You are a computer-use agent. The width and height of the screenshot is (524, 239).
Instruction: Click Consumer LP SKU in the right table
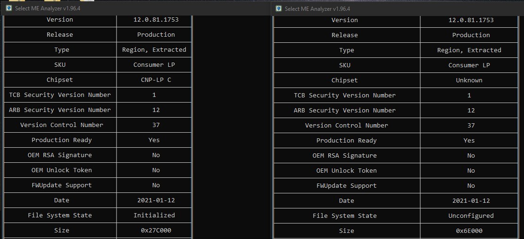coord(469,65)
